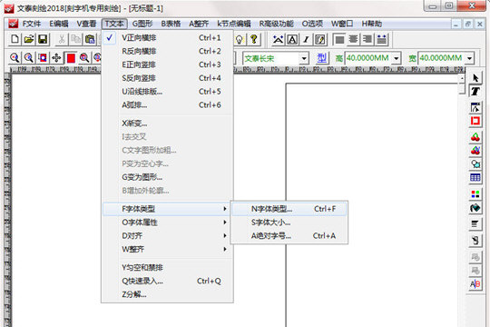Click N字体类型 submenu item
This screenshot has width=490, height=327.
[289, 209]
